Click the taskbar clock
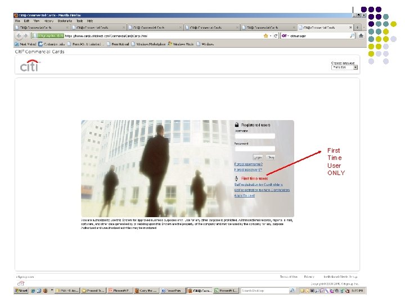 (x=357, y=291)
